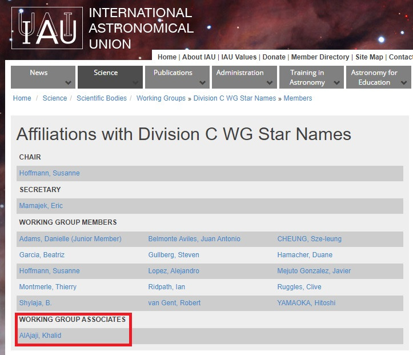Open secretary Mamajek, Eric profile

point(41,206)
